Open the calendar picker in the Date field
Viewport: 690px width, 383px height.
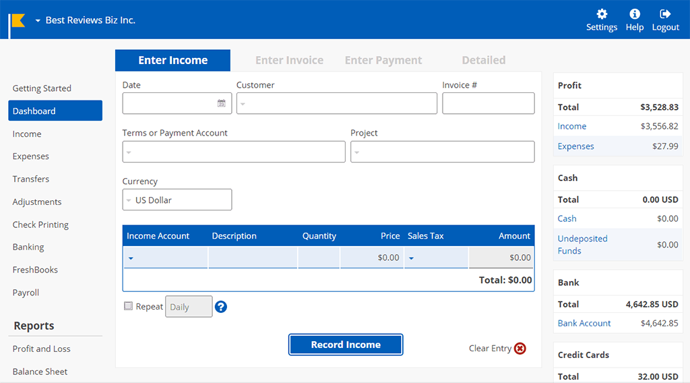coord(221,103)
